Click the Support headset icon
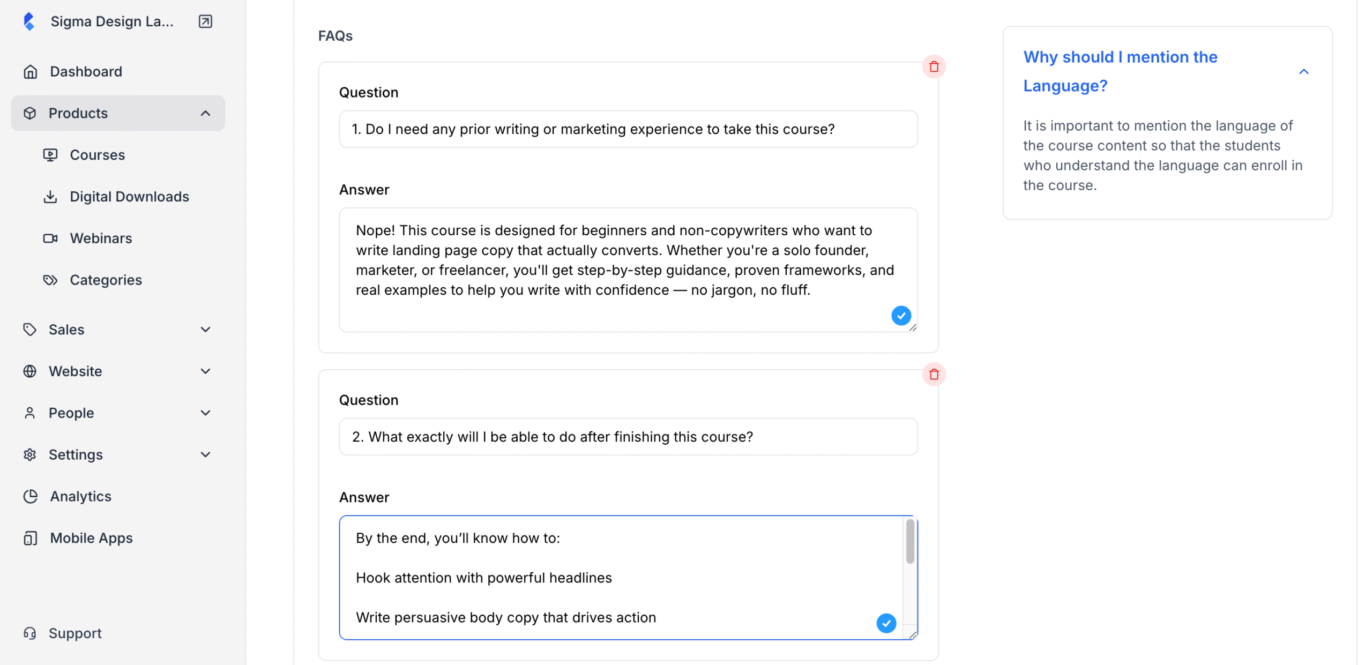 point(30,634)
